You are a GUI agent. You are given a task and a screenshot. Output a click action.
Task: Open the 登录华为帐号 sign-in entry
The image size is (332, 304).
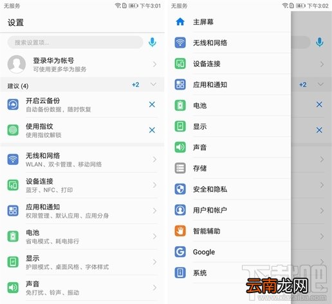(x=82, y=64)
